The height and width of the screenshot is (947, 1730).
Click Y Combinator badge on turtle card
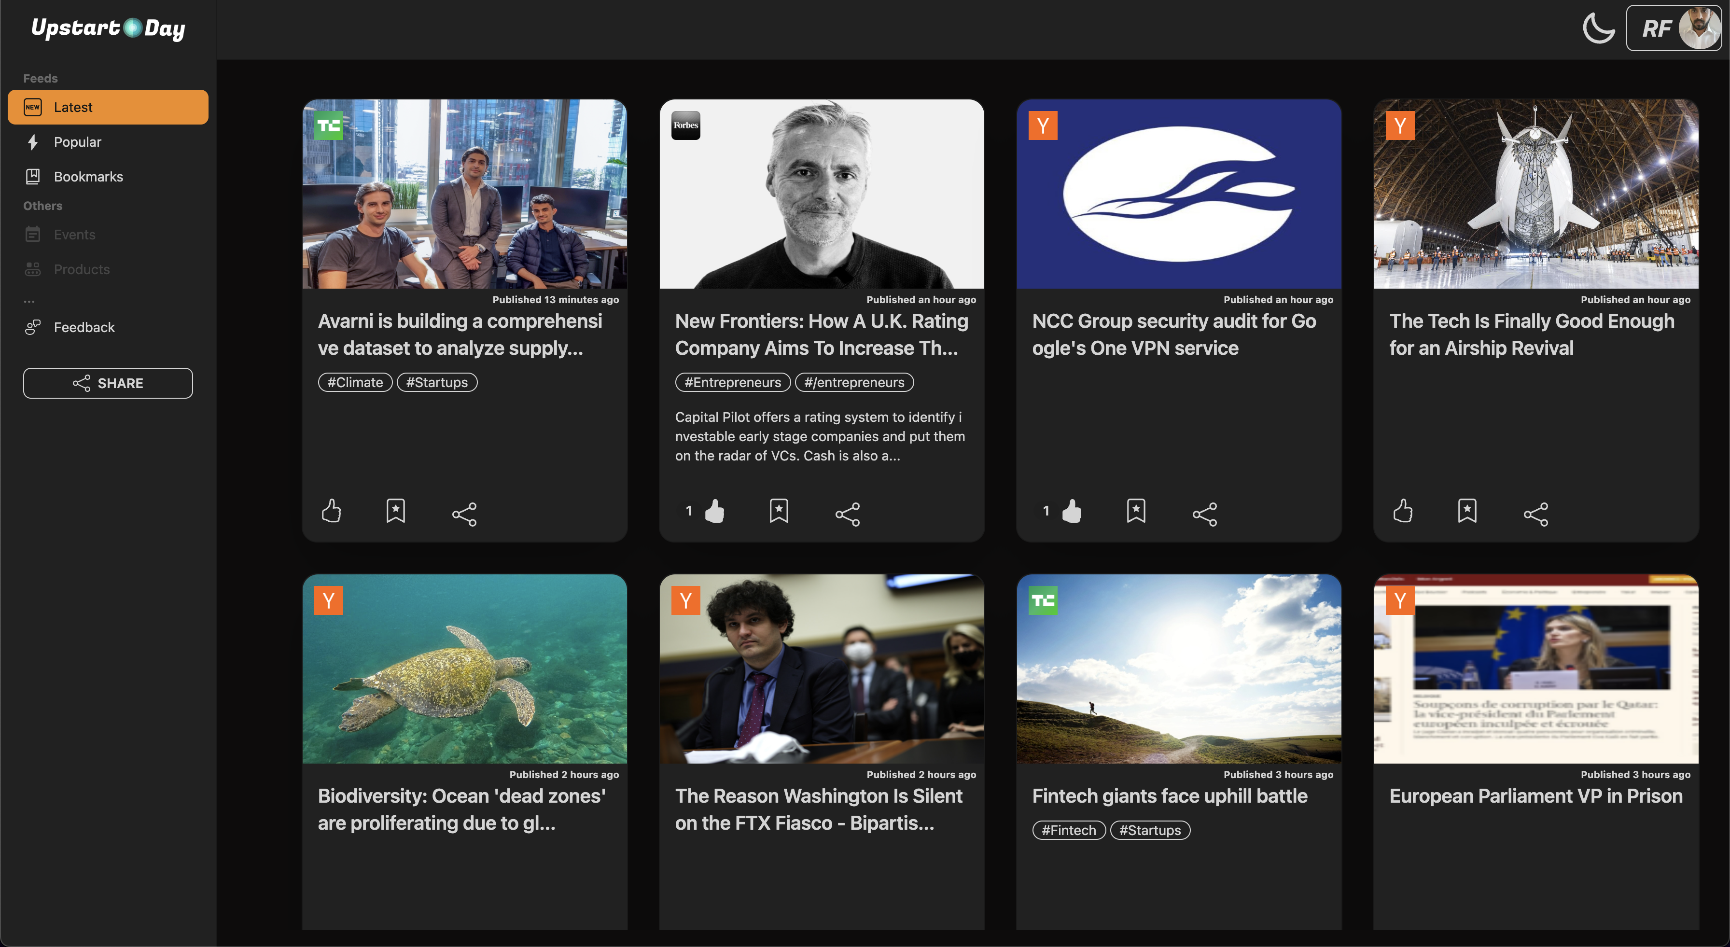point(328,600)
